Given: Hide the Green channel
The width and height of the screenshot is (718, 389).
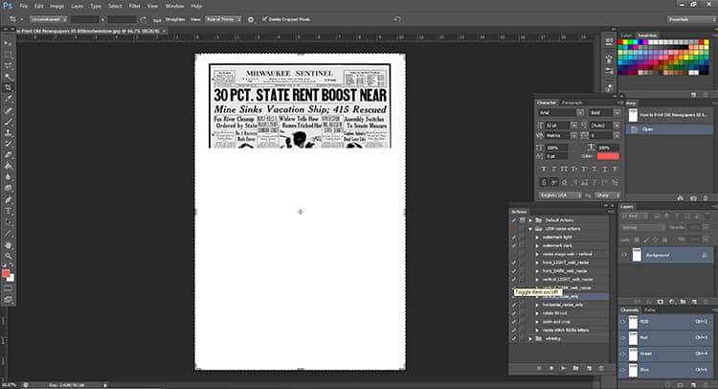Looking at the screenshot, I should point(623,354).
